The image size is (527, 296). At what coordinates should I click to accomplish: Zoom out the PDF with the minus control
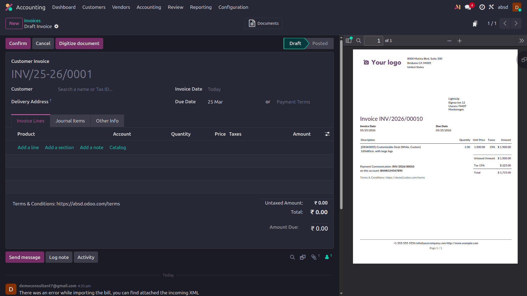[449, 41]
